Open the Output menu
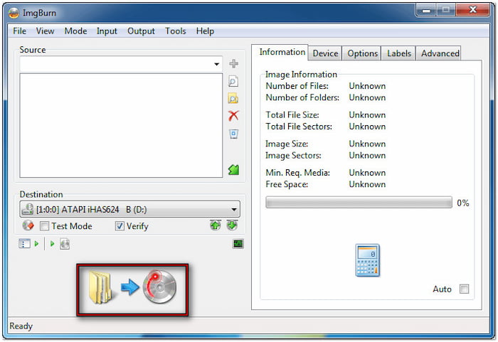The height and width of the screenshot is (342, 498). (141, 31)
